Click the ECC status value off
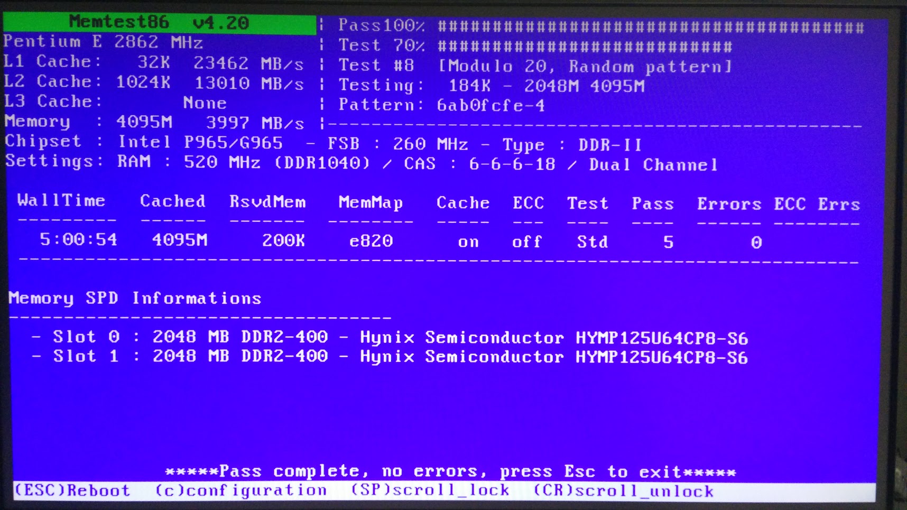 [527, 242]
